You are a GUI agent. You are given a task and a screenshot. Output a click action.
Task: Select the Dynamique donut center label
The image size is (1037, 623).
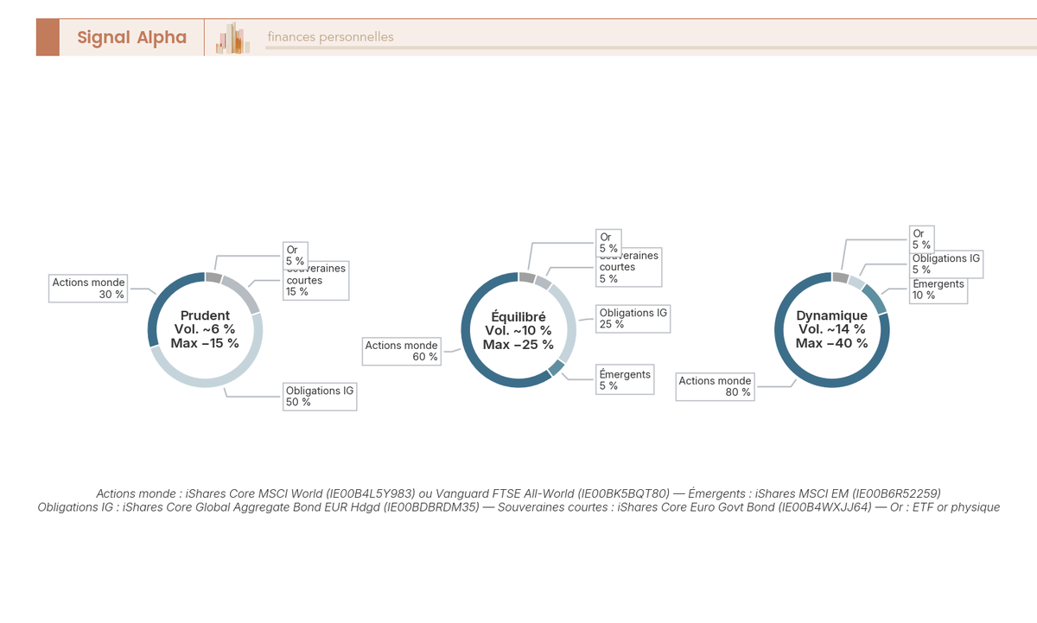(x=831, y=329)
